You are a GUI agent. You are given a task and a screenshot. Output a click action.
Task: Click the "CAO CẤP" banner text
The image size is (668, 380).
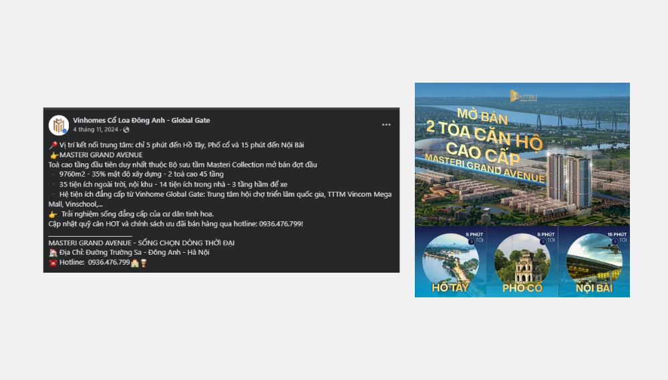click(483, 153)
